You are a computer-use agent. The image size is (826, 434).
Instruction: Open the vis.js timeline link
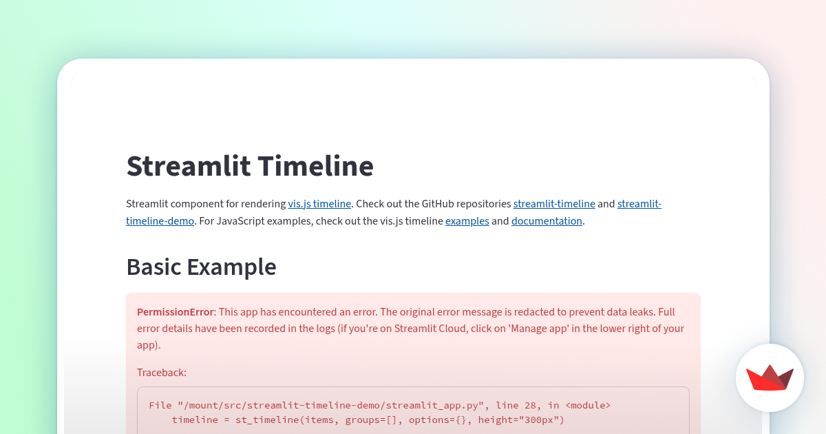[319, 204]
